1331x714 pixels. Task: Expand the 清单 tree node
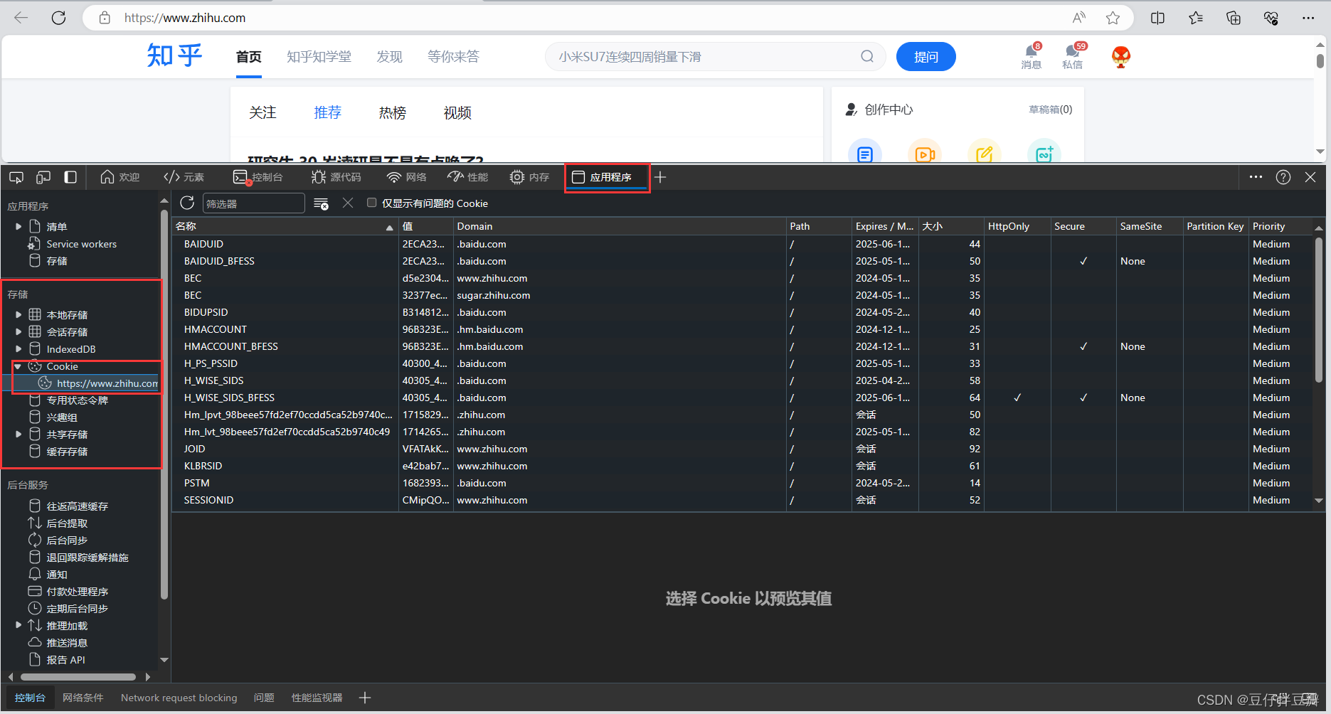pyautogui.click(x=18, y=227)
